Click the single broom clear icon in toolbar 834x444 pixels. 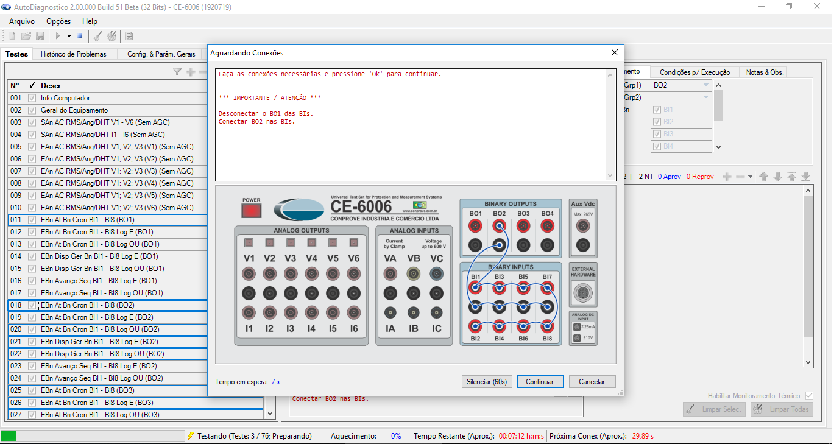point(97,36)
